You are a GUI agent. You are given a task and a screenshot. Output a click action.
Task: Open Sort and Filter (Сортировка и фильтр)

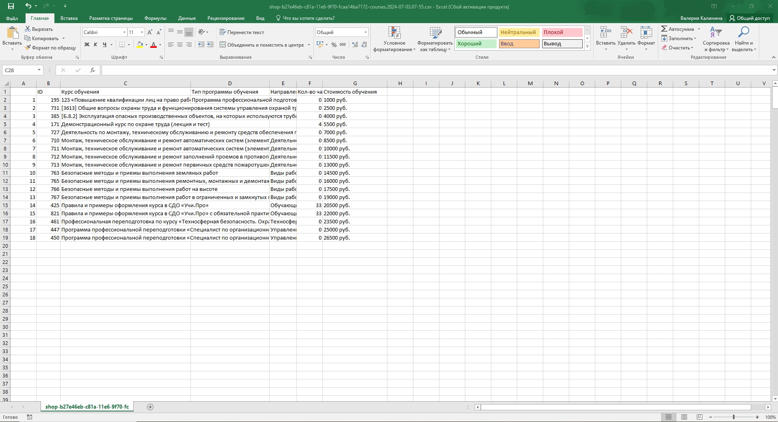click(x=716, y=39)
